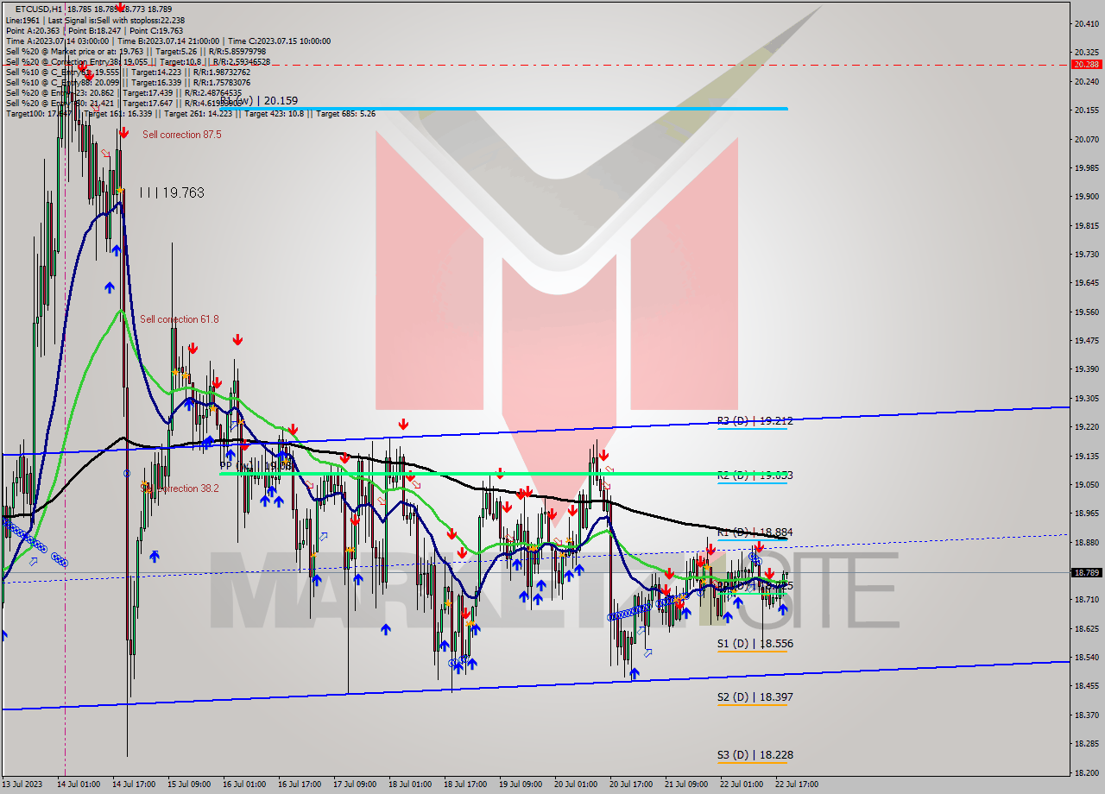The height and width of the screenshot is (794, 1105).
Task: Click the S2 (D) | 18.397 pivot label
Action: tap(755, 697)
